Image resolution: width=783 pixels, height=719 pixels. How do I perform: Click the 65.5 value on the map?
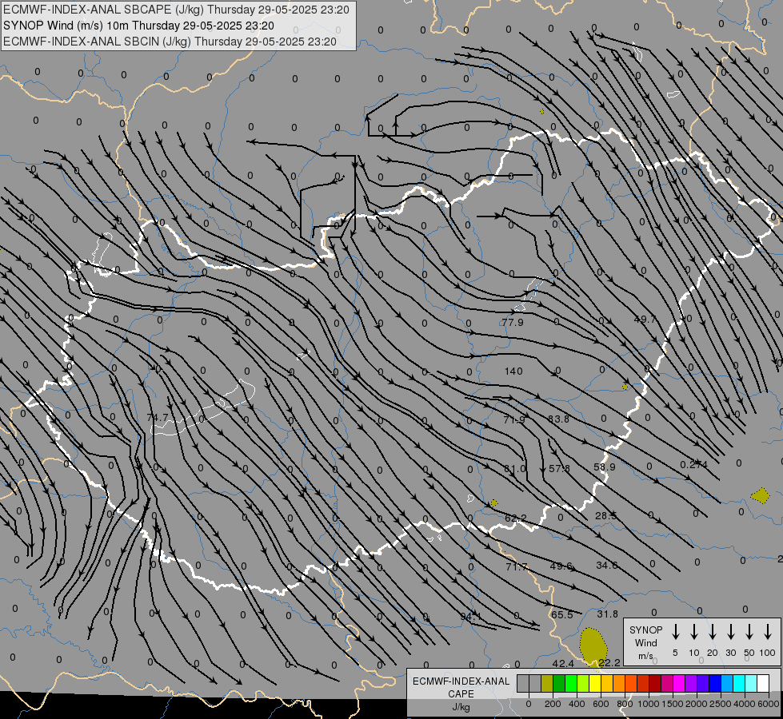point(561,614)
